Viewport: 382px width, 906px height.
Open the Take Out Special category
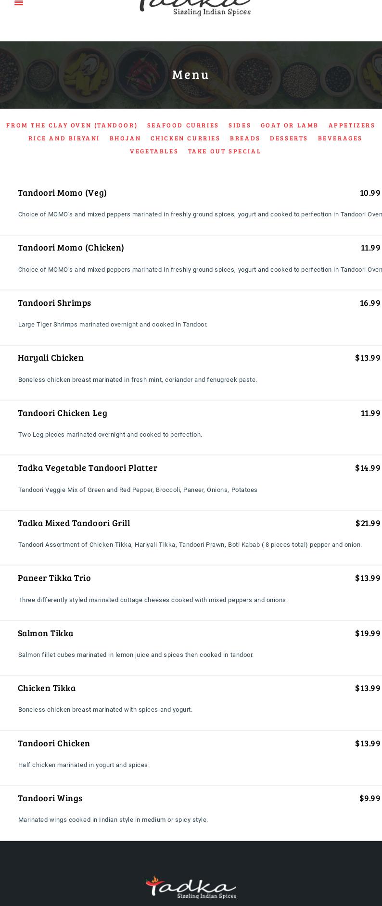pos(224,151)
